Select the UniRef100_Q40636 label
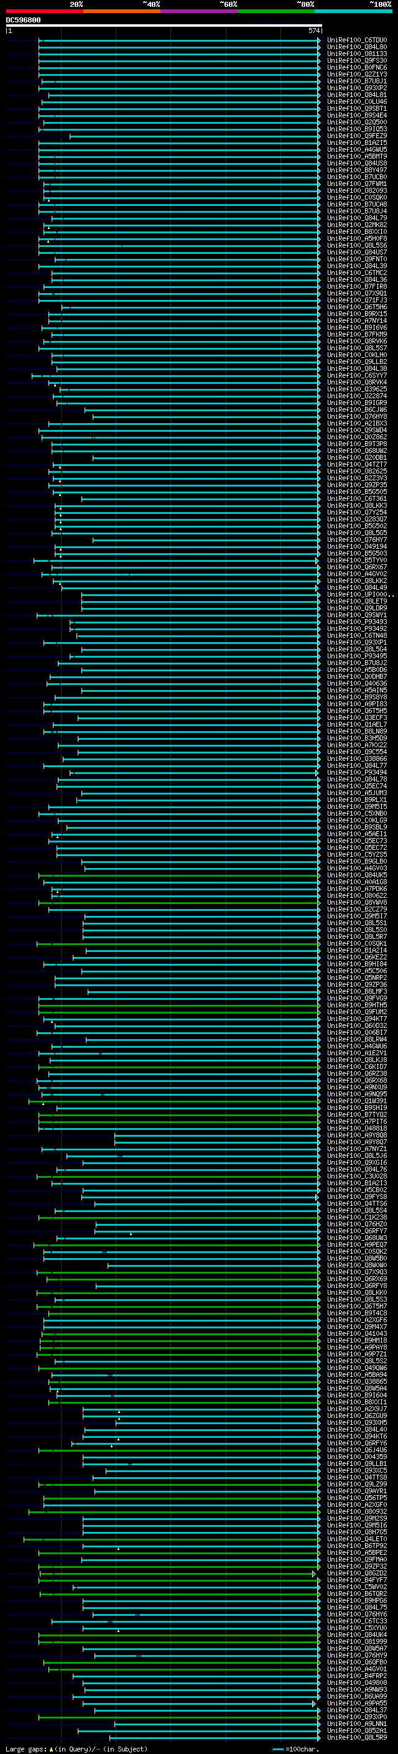Screen dimensions: 398x1754 356,683
